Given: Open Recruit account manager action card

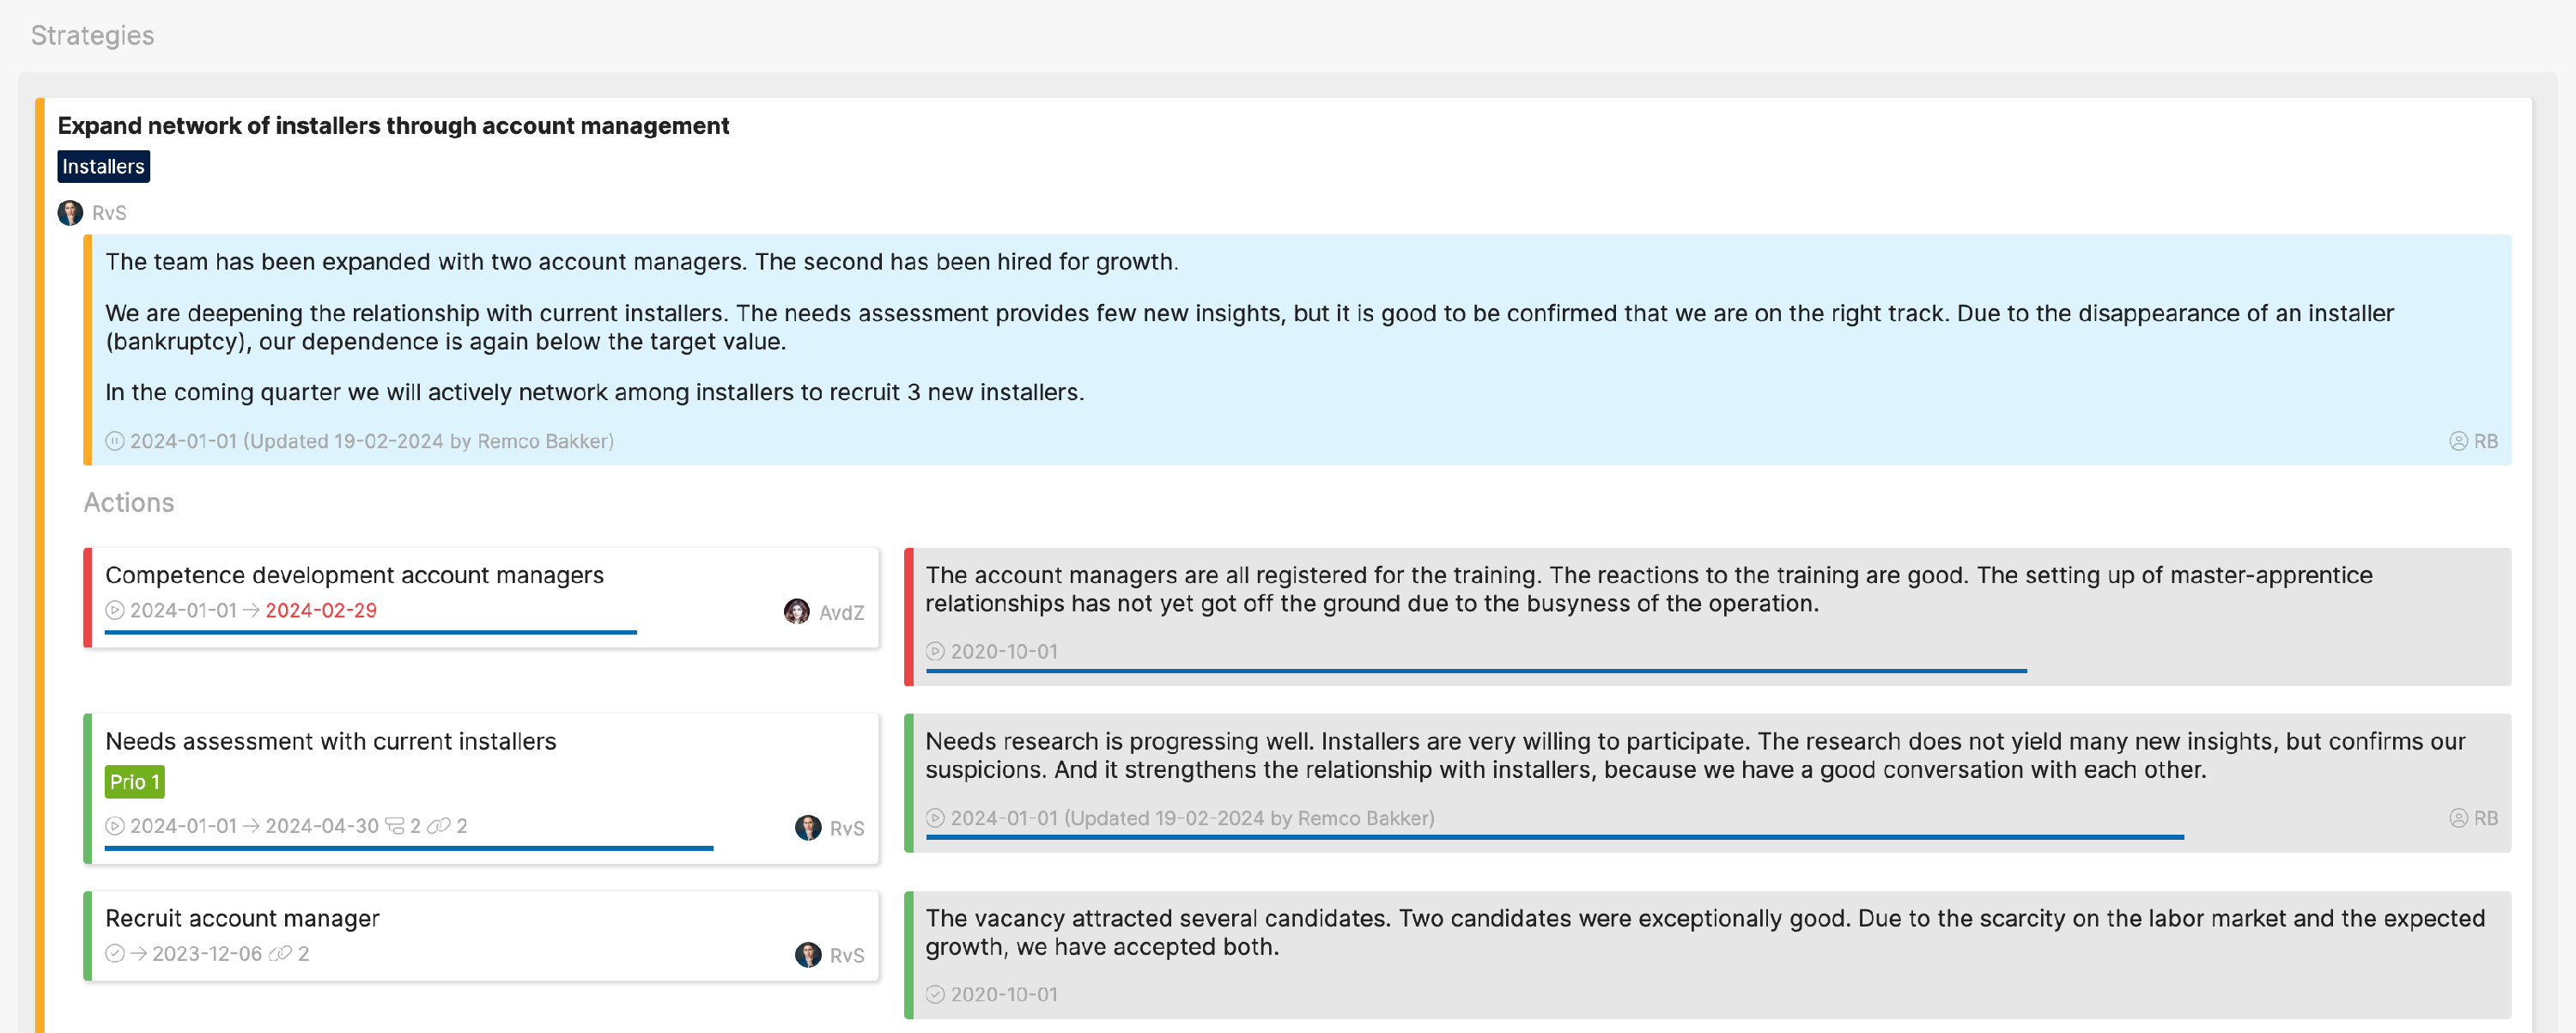Looking at the screenshot, I should [481, 936].
